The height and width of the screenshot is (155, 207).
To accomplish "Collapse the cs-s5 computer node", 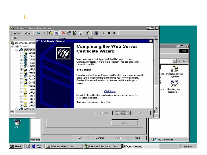I will [12, 46].
